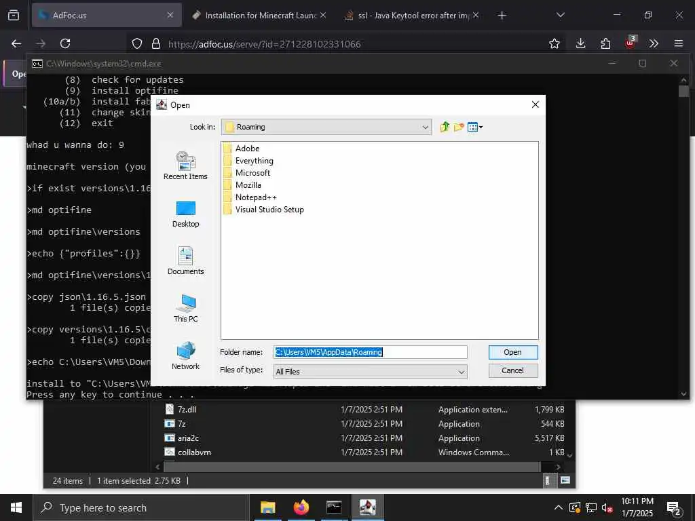Create new folder in Open dialog

pyautogui.click(x=459, y=127)
